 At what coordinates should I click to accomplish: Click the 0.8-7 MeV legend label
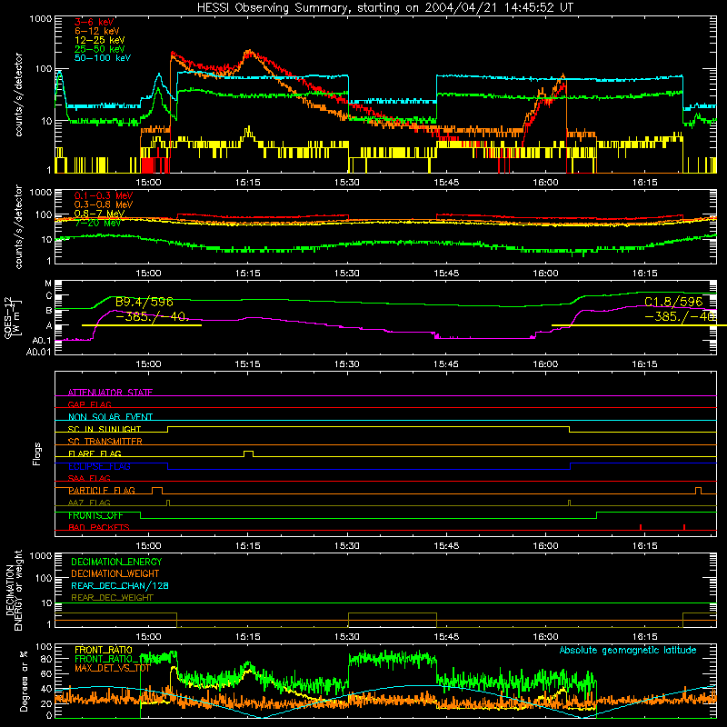99,214
